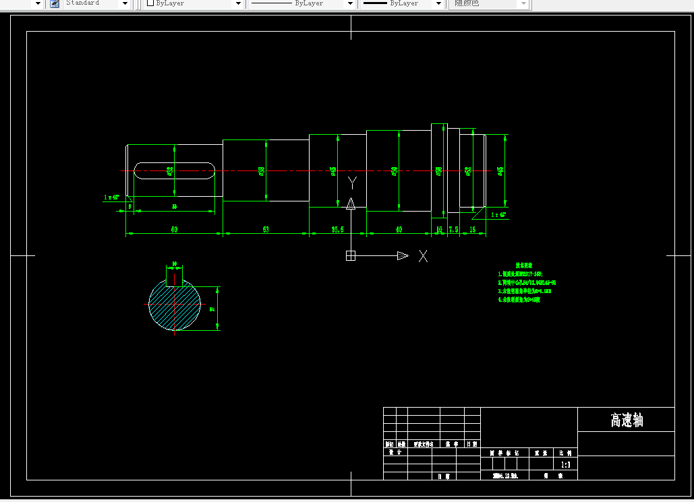
Task: Select the 技术要求 heading
Action: (x=524, y=265)
